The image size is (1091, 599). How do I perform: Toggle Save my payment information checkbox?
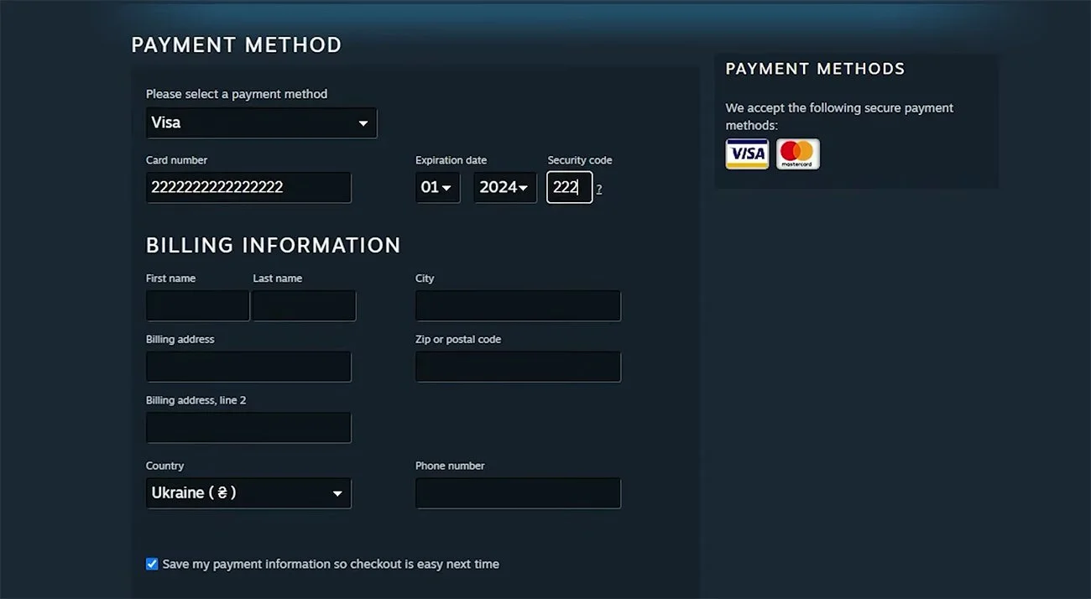tap(152, 564)
